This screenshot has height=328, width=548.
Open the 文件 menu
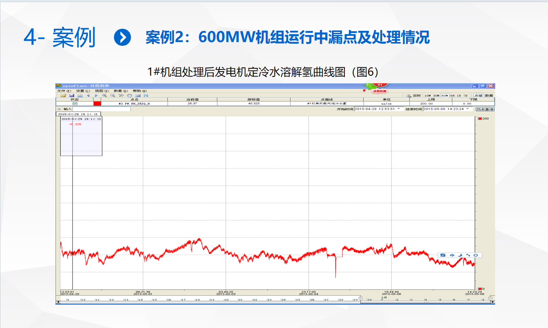point(64,91)
